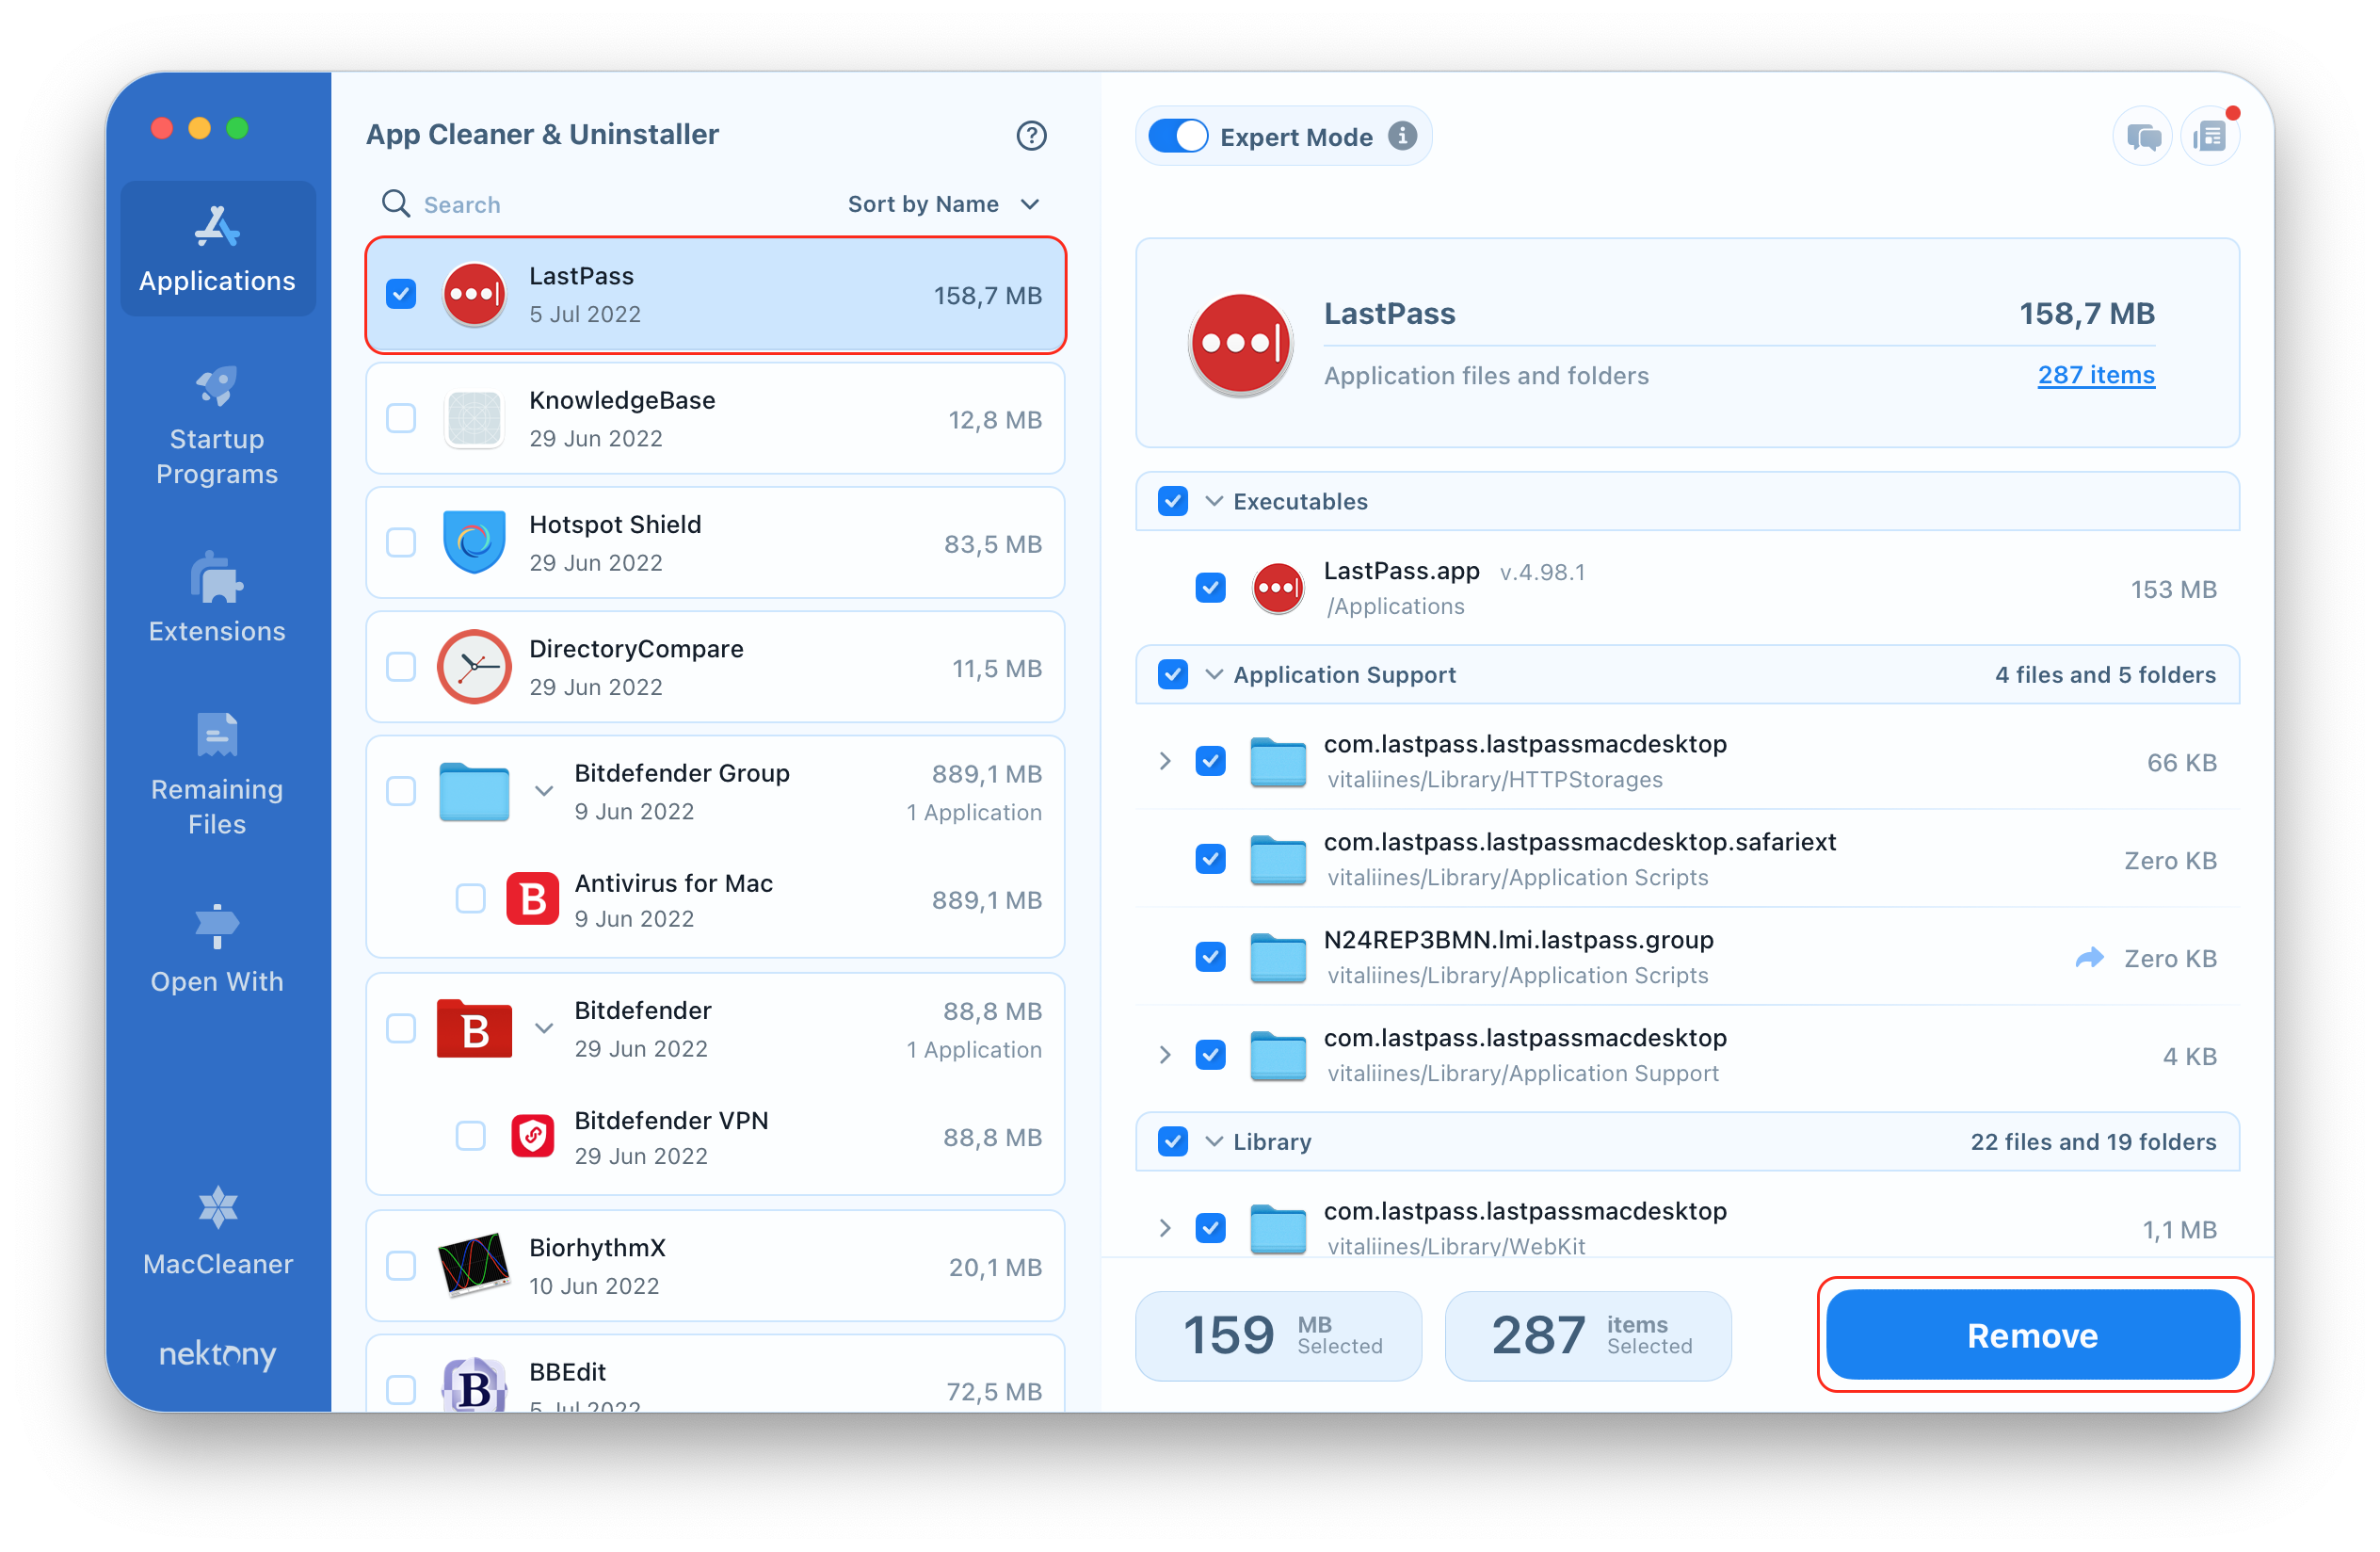Click Sort by Name dropdown
2380x1552 pixels.
939,202
